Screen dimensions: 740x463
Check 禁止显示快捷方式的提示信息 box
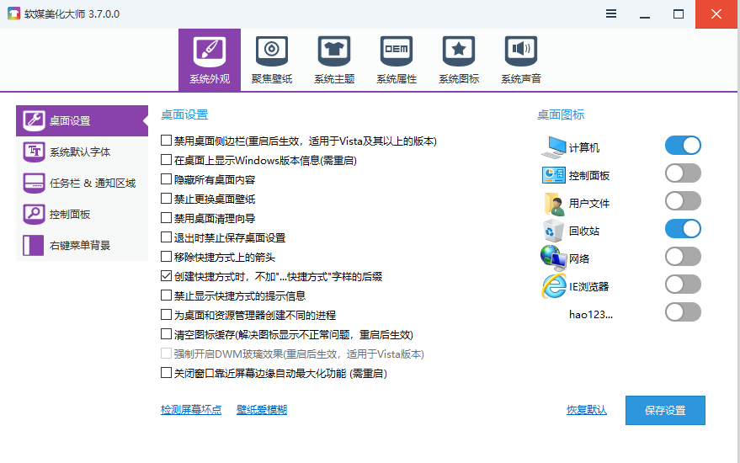(166, 295)
